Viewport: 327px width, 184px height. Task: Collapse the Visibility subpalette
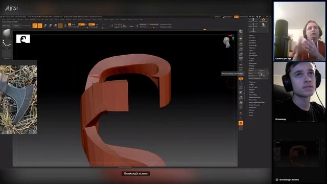tap(252, 68)
